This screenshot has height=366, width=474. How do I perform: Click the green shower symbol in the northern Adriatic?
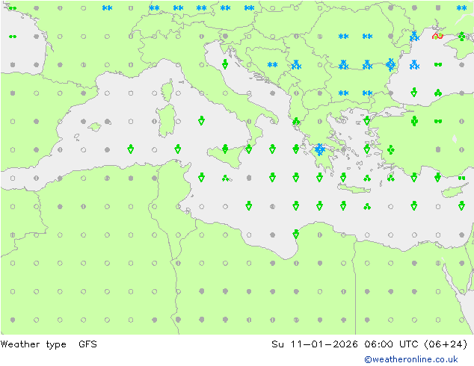[x=225, y=64]
